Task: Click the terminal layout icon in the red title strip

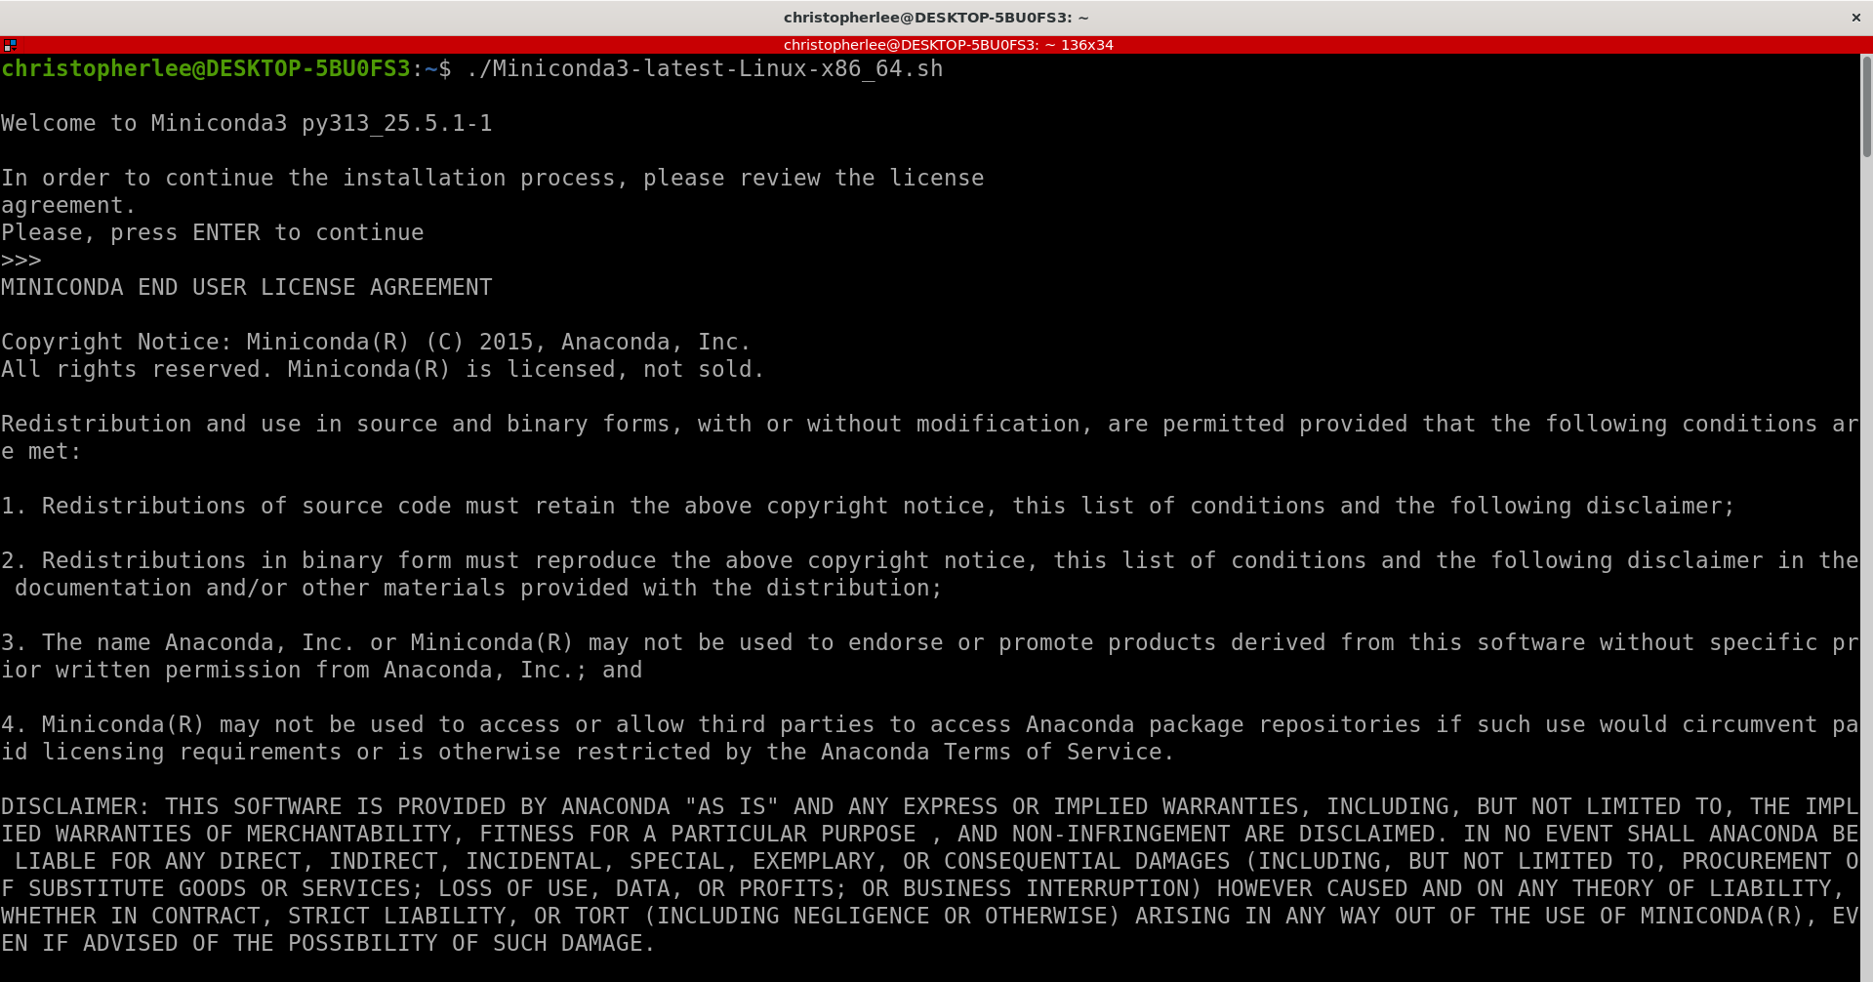Action: click(10, 45)
